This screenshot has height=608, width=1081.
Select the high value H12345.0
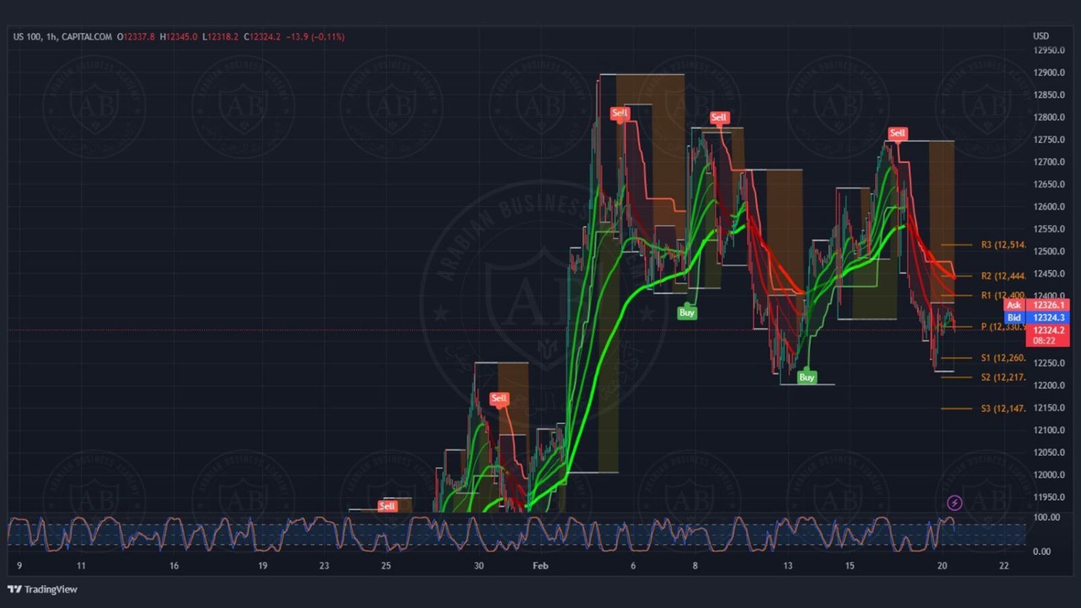[x=178, y=37]
